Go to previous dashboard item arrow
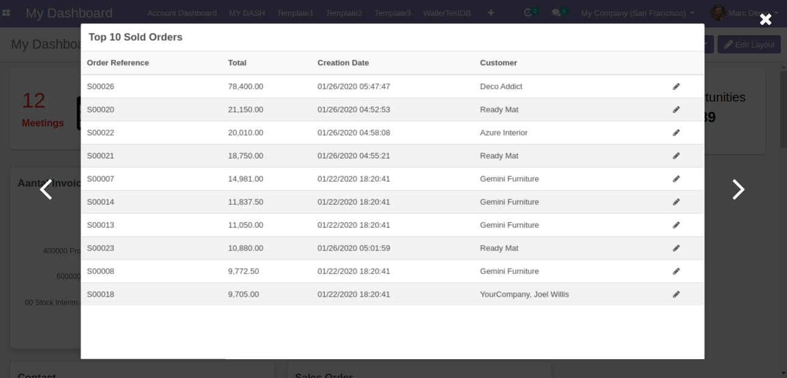The image size is (787, 378). (x=46, y=190)
